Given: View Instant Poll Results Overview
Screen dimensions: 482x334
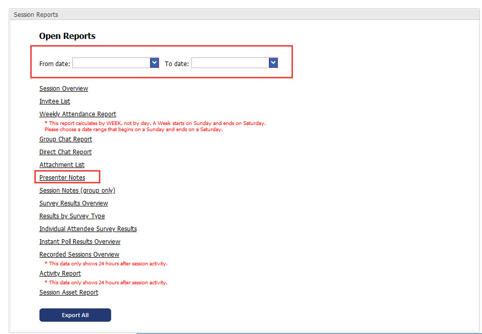Looking at the screenshot, I should (80, 242).
